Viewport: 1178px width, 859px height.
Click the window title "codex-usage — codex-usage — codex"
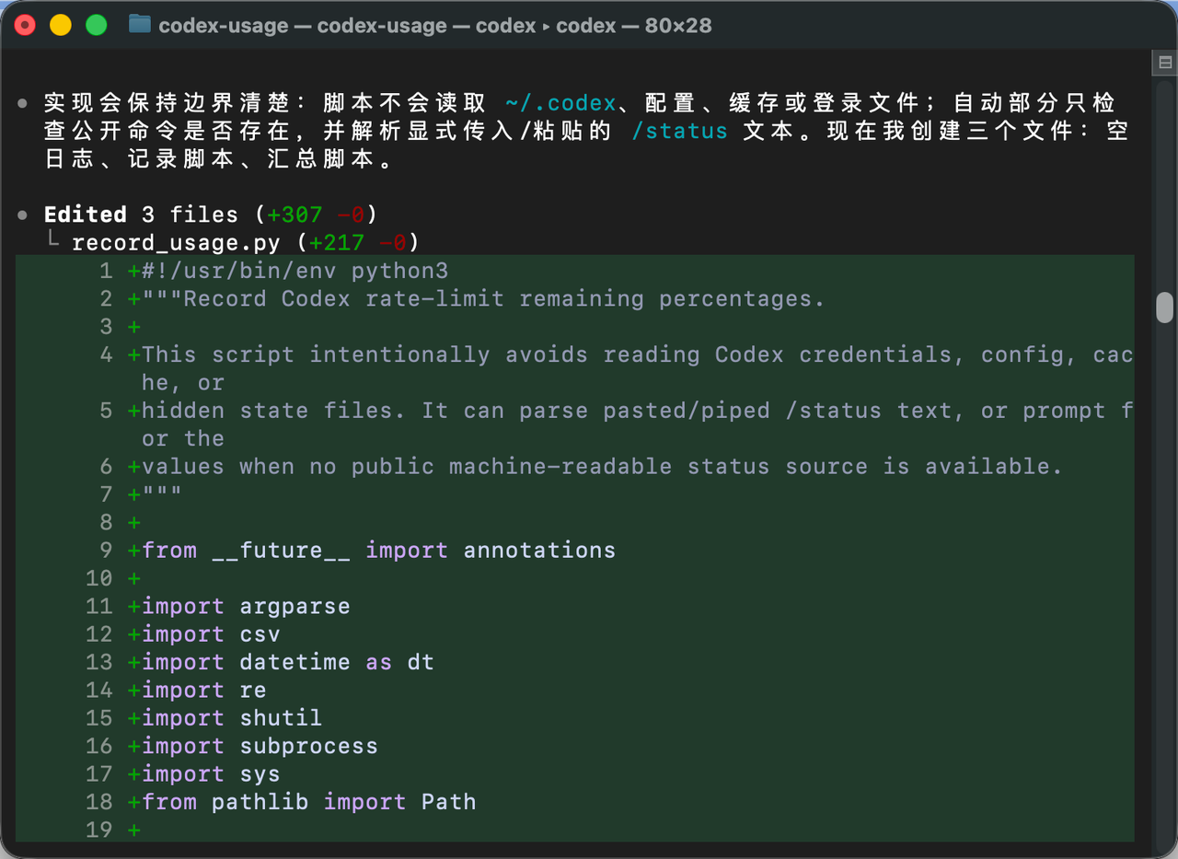tap(347, 26)
